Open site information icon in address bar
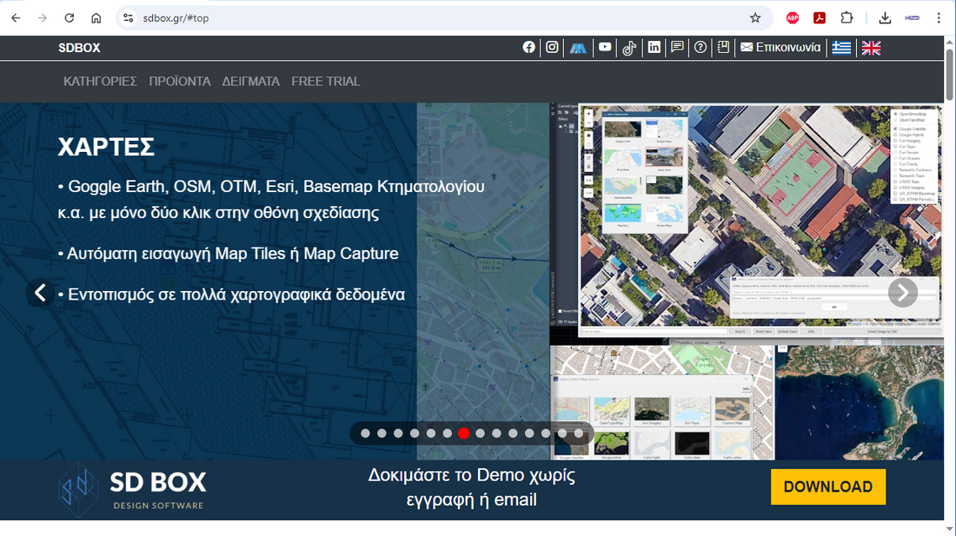This screenshot has height=536, width=956. [128, 17]
